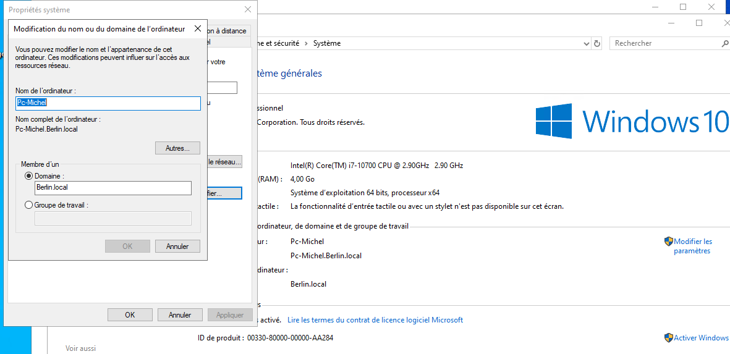The image size is (730, 354).
Task: Expand the breadcrumb arrow before Système
Action: tap(306, 44)
